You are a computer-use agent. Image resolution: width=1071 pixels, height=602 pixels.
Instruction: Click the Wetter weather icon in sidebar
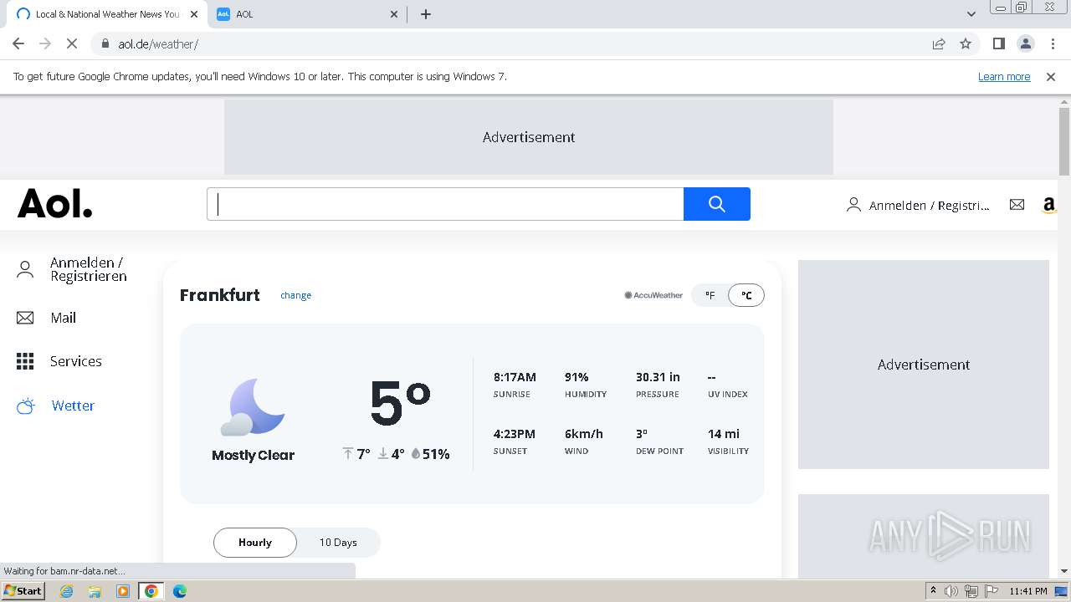coord(26,406)
